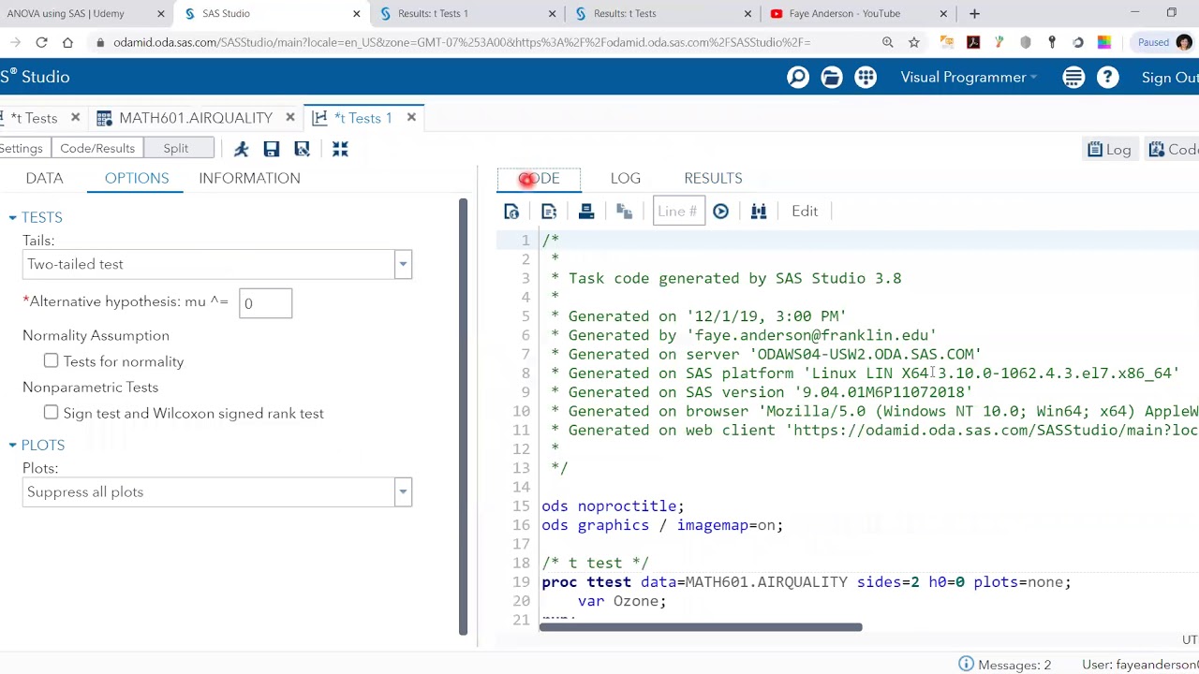Click the key extension icon
Image resolution: width=1199 pixels, height=674 pixels.
(1052, 42)
